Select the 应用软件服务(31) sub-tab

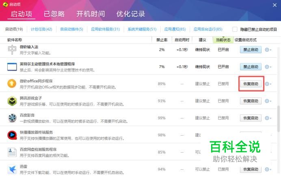pyautogui.click(x=105, y=29)
